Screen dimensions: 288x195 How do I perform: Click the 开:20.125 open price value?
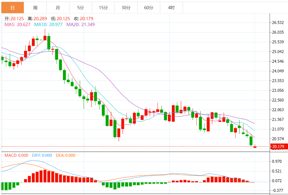click(x=14, y=19)
